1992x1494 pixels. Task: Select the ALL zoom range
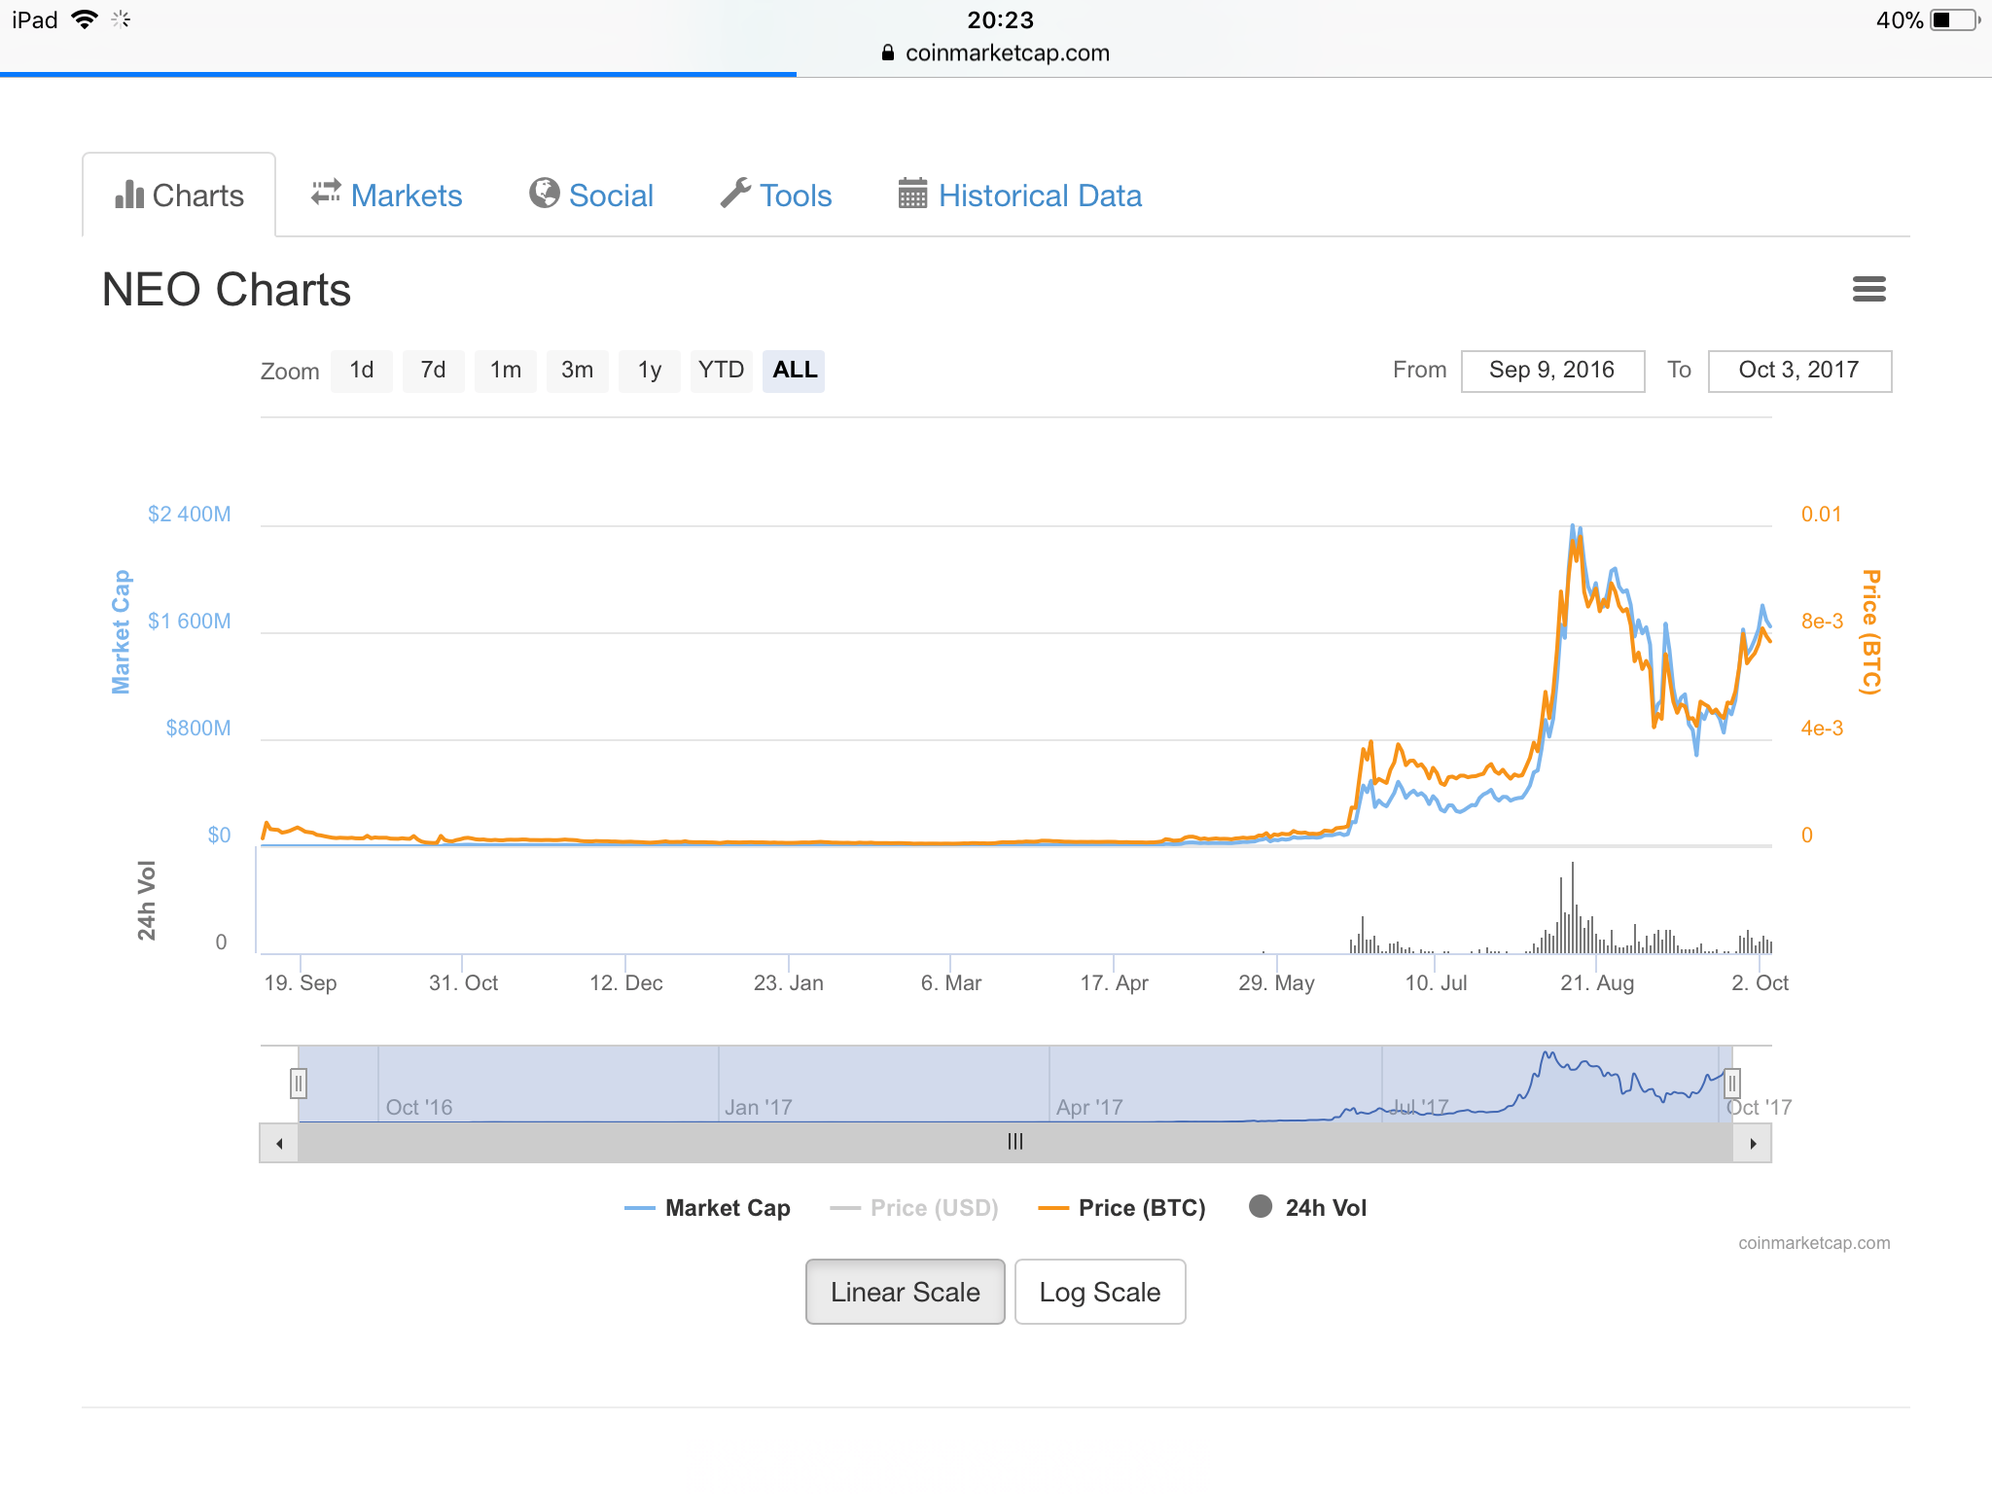(x=794, y=371)
